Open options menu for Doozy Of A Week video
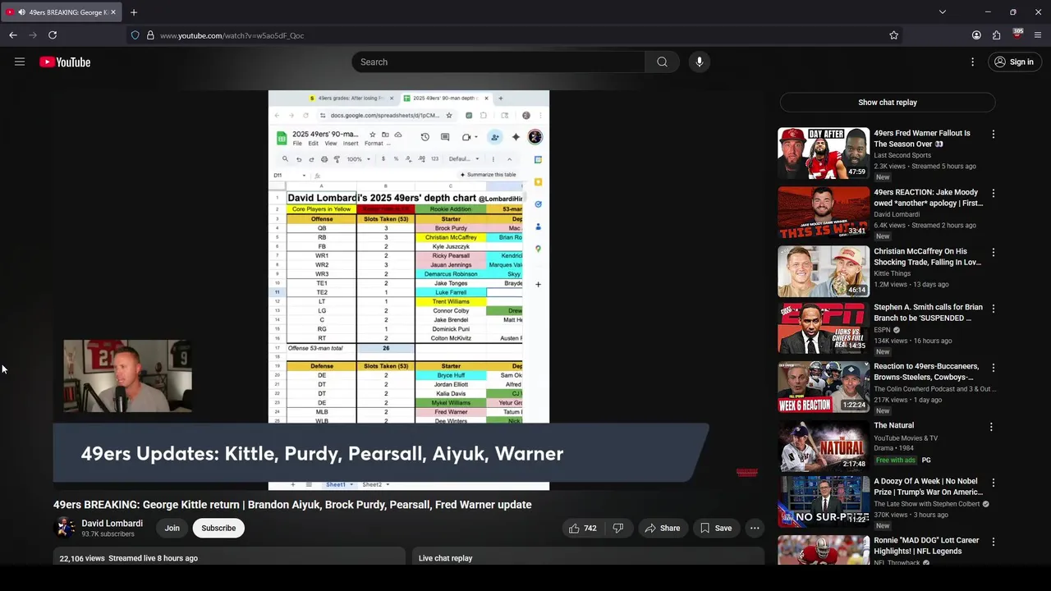1051x591 pixels. click(993, 483)
